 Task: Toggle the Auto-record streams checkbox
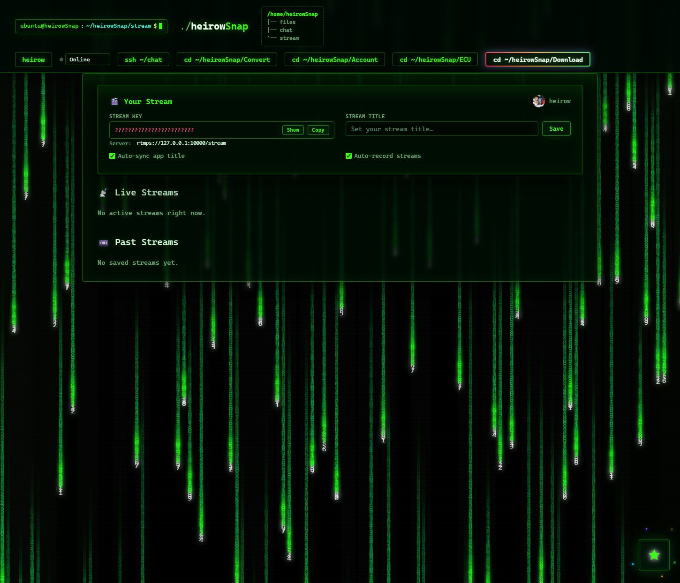pyautogui.click(x=348, y=156)
